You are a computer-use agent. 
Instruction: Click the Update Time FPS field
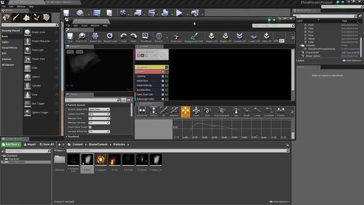(x=99, y=114)
